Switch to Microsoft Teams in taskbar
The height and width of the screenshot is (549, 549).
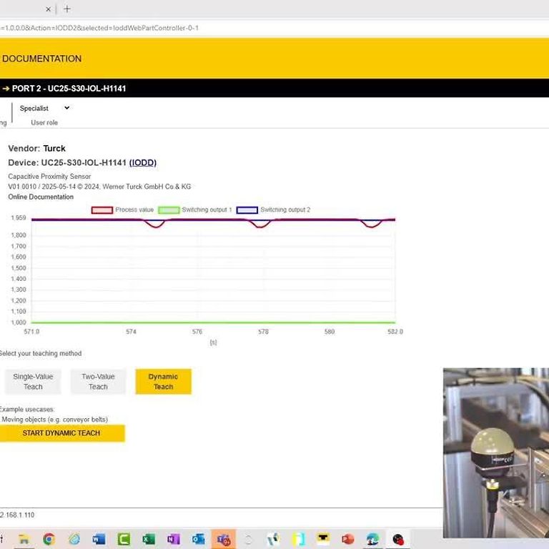pyautogui.click(x=223, y=539)
